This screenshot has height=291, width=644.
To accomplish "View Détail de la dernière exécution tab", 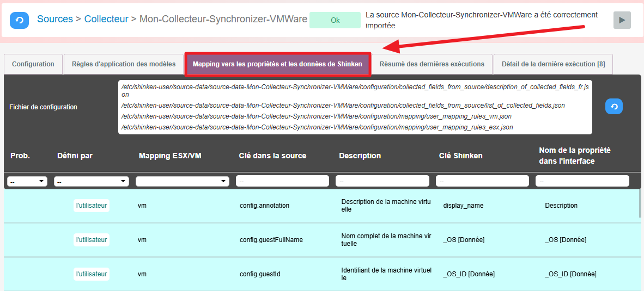I will tap(553, 64).
